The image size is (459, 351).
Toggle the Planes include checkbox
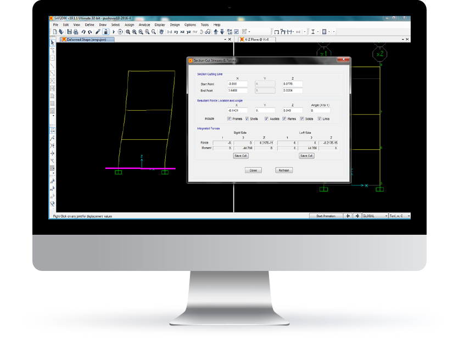click(284, 119)
